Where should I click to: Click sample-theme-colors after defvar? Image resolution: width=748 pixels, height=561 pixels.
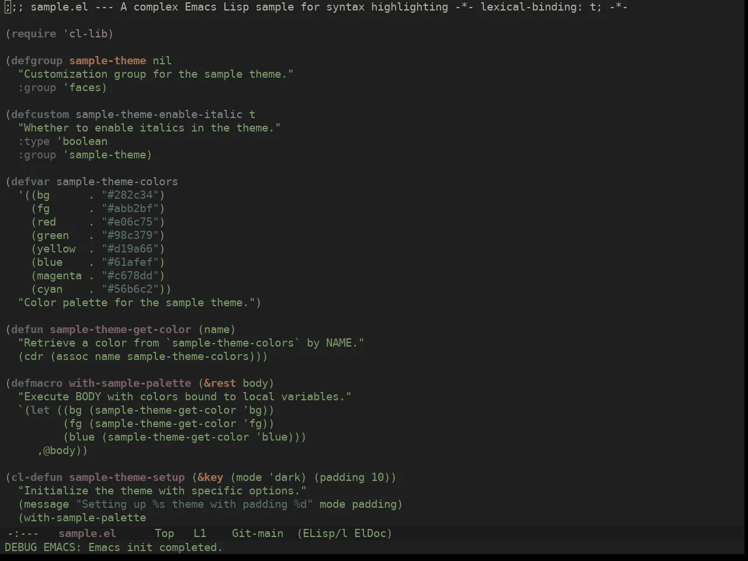pos(117,181)
